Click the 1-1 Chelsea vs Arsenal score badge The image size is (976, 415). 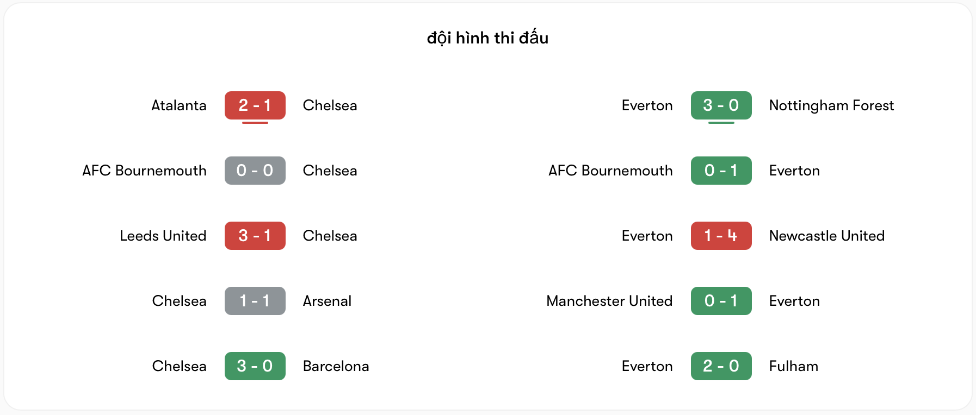(255, 301)
